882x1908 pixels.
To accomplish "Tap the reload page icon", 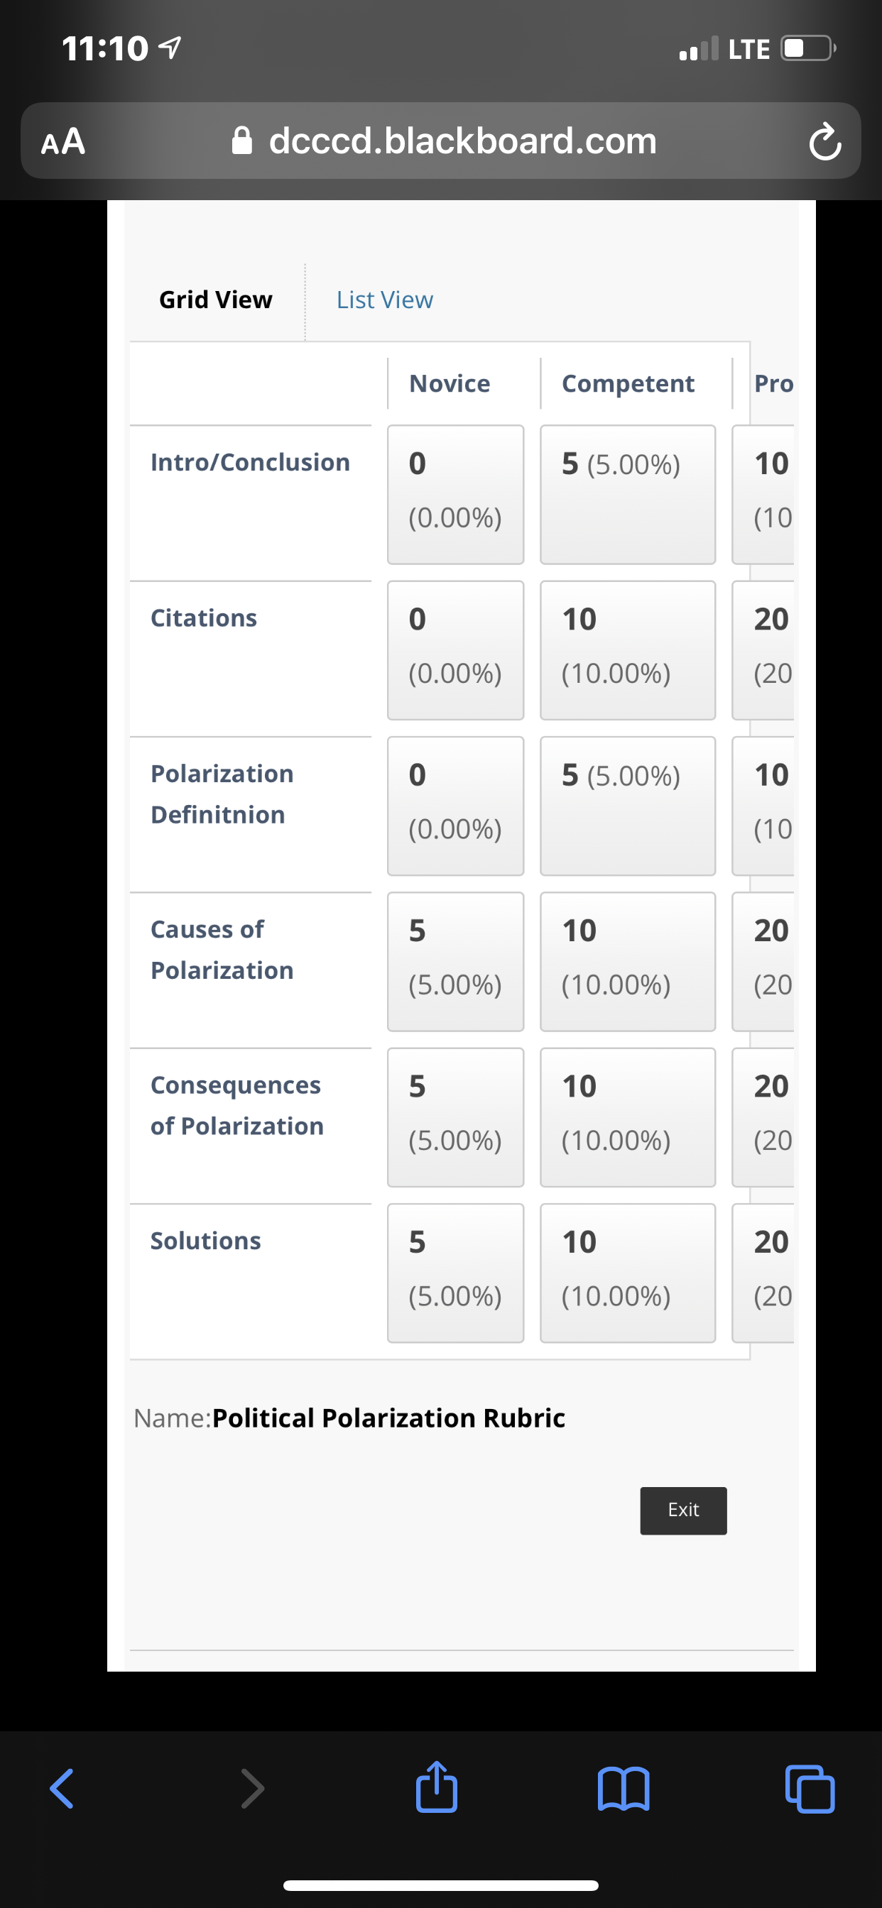I will tap(825, 141).
